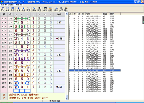
Task: Sort by the 结果 column header
Action: click(115, 14)
